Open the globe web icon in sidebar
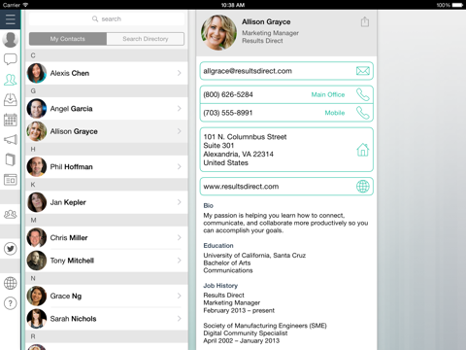The image size is (466, 350). [11, 283]
